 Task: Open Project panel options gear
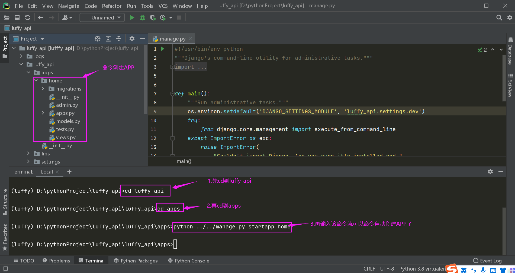point(132,39)
